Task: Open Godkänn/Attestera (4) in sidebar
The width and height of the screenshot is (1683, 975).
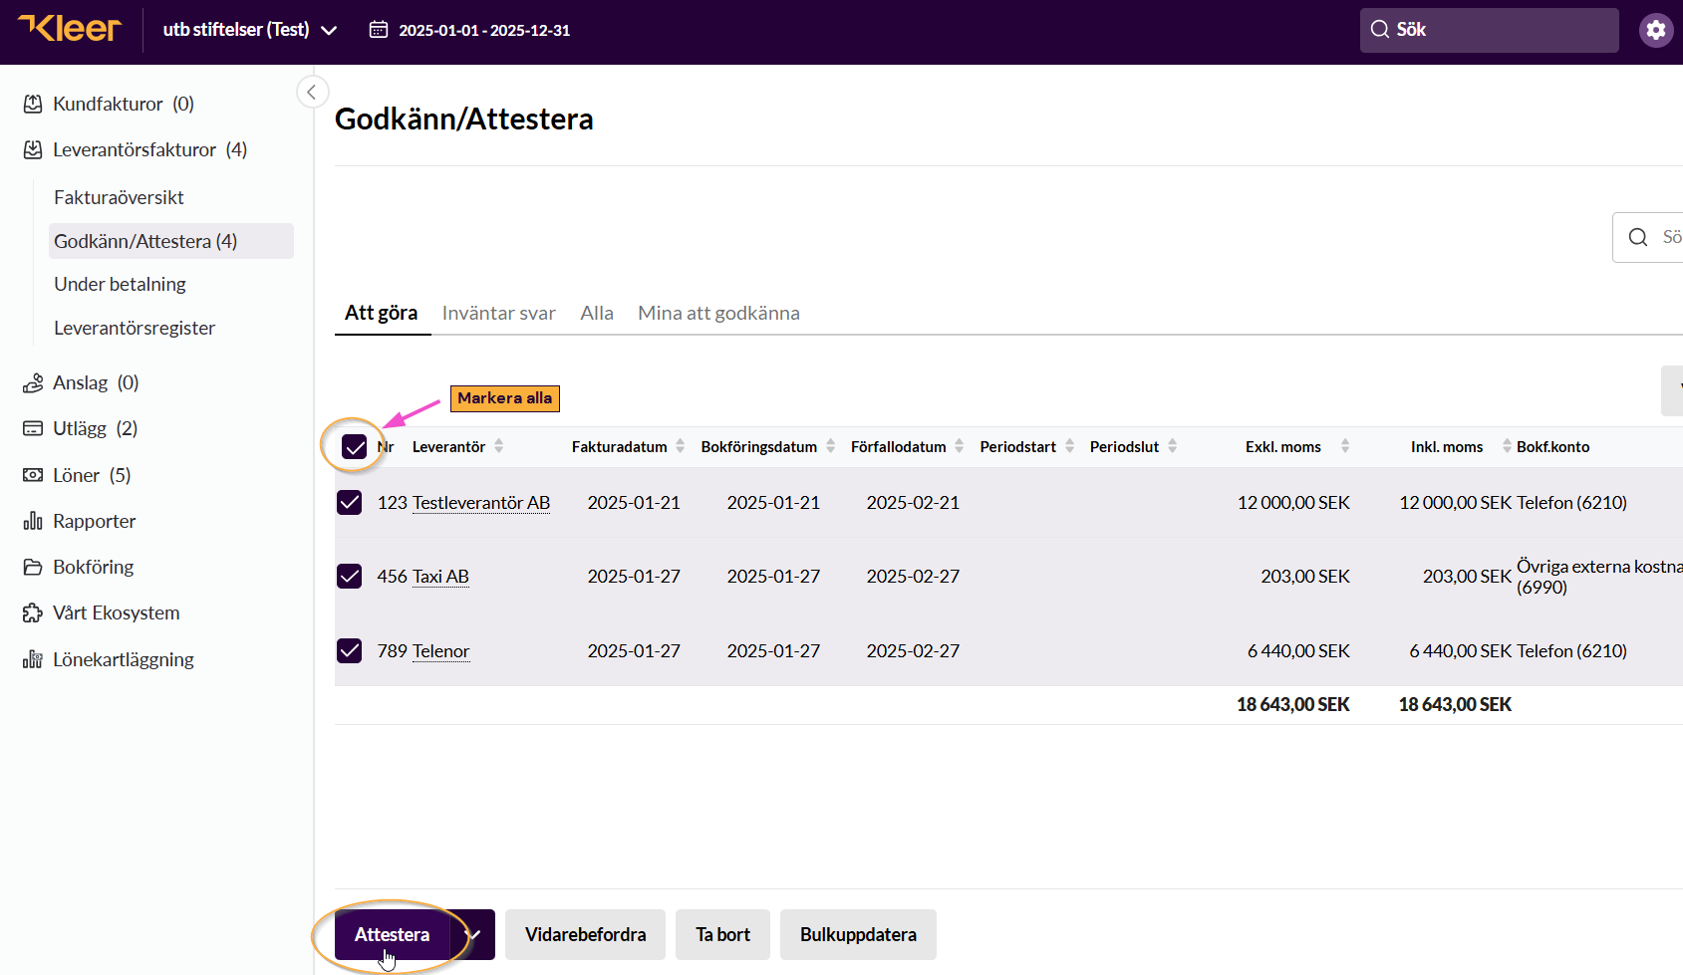Action: coord(171,241)
